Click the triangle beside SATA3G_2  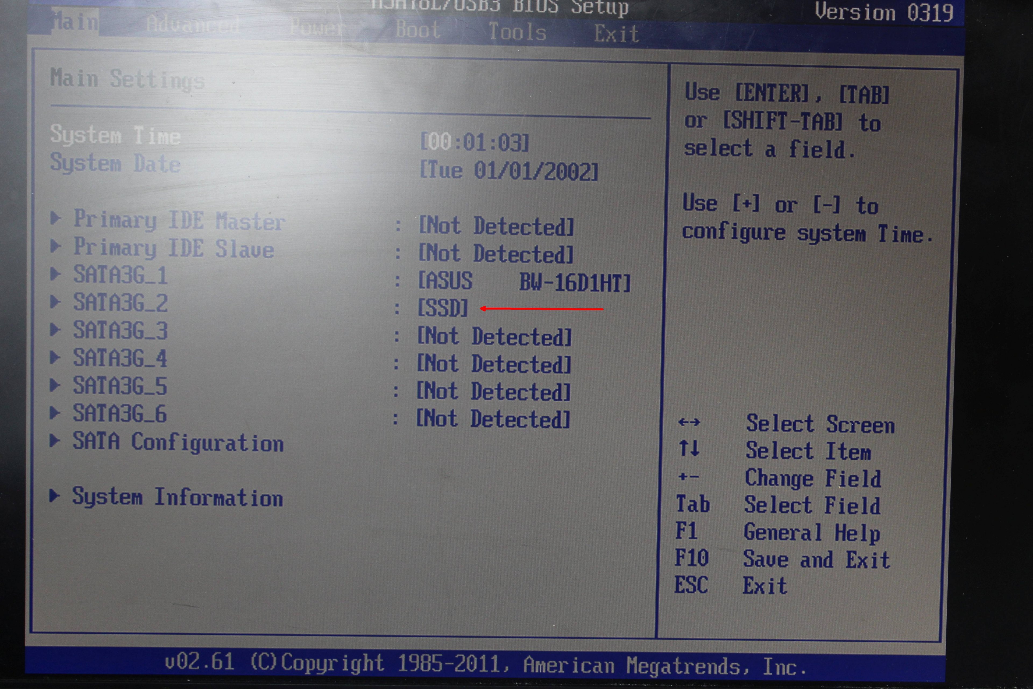click(x=55, y=302)
